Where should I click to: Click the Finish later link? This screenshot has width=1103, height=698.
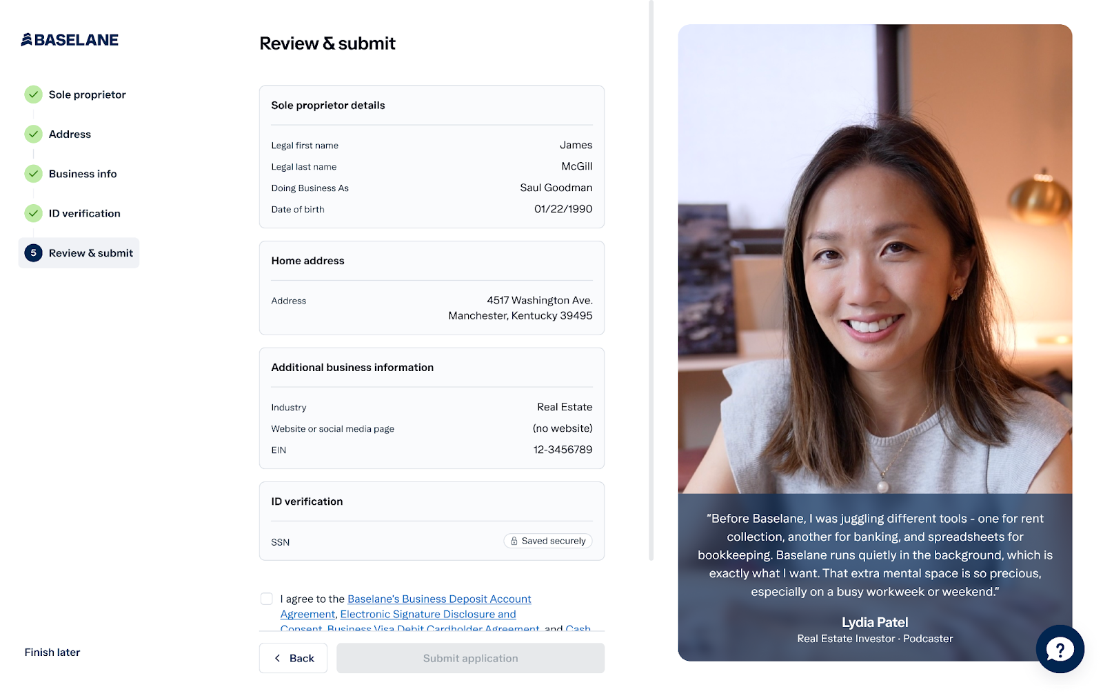[x=52, y=652]
